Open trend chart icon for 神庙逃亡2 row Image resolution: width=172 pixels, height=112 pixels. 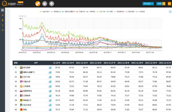point(50,100)
